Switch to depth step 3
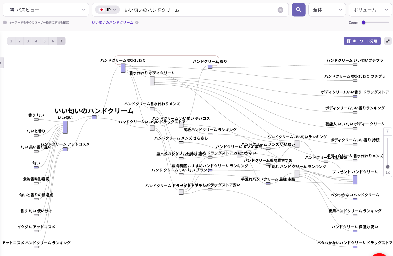 [28, 41]
